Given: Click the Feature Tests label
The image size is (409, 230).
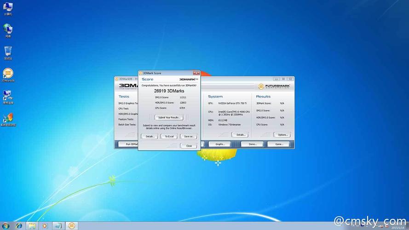Looking at the screenshot, I should click(126, 120).
